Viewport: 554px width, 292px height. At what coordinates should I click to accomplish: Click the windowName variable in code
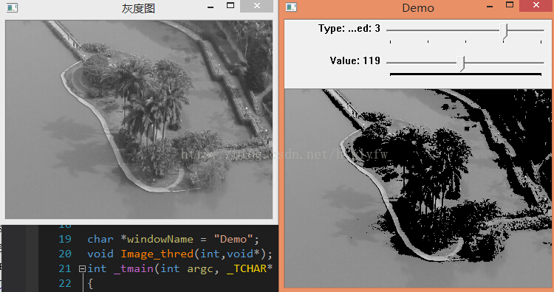160,239
